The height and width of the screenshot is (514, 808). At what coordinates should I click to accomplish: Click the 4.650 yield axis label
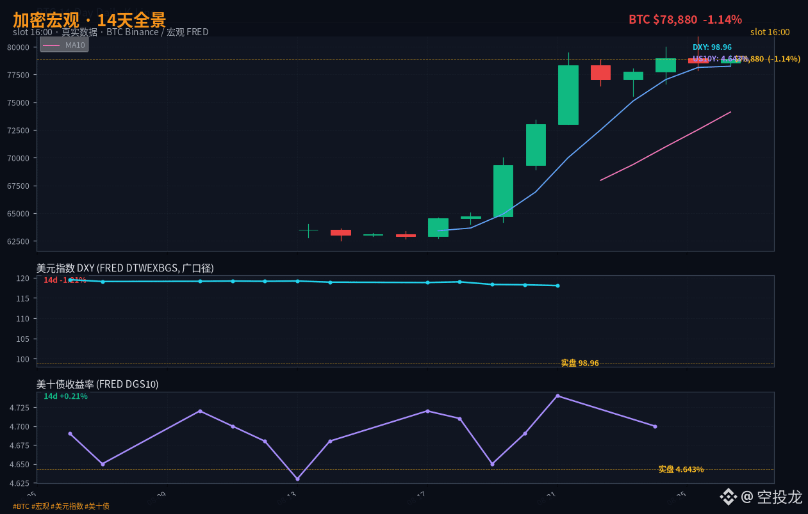[x=19, y=465]
